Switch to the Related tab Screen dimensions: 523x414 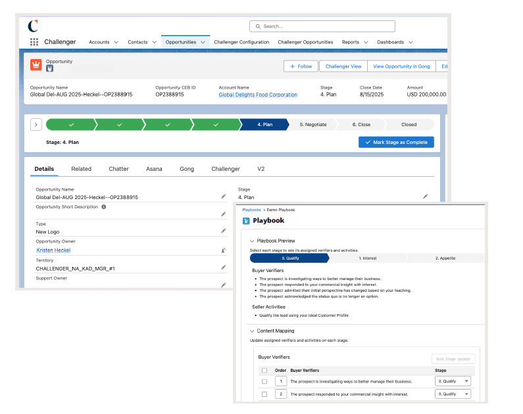pyautogui.click(x=81, y=169)
